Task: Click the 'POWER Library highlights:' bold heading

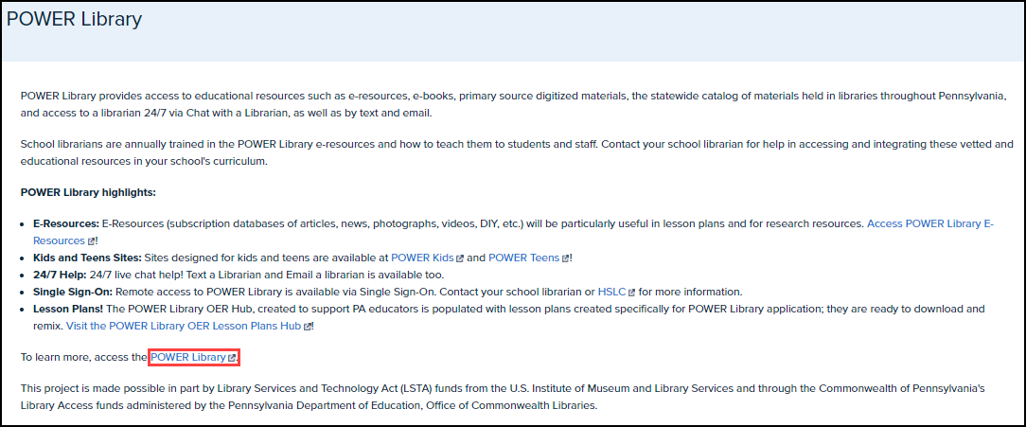Action: (88, 192)
